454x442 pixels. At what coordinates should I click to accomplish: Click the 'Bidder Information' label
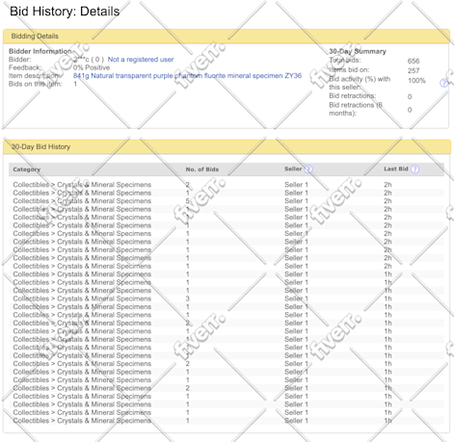pyautogui.click(x=40, y=51)
